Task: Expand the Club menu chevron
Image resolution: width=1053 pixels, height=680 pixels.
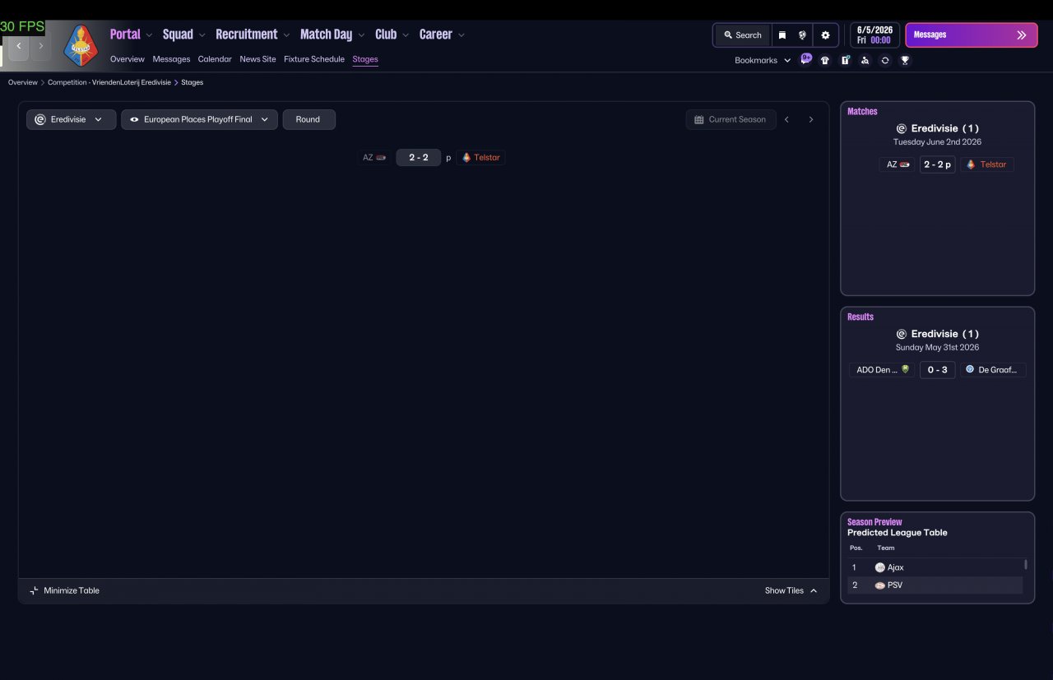Action: 406,35
